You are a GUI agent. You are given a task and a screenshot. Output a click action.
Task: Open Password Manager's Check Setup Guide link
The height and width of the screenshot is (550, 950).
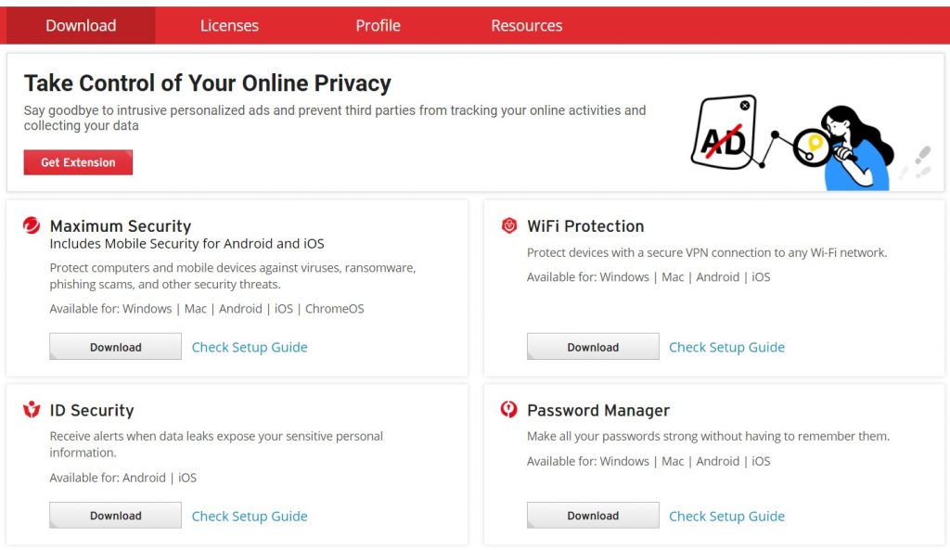[726, 516]
